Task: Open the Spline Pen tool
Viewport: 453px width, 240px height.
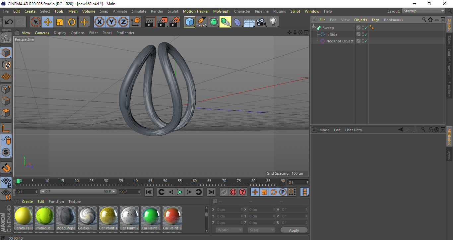Action: (202, 22)
